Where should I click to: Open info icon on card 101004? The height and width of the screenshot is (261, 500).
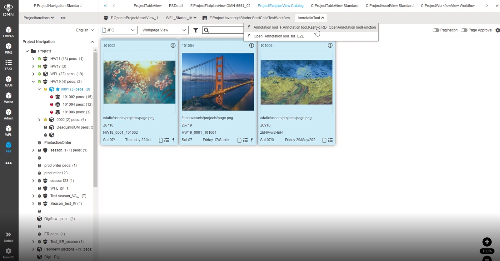[251, 45]
